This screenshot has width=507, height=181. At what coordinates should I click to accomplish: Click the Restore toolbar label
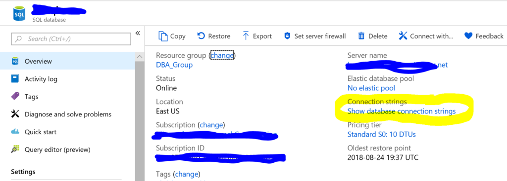click(x=219, y=36)
